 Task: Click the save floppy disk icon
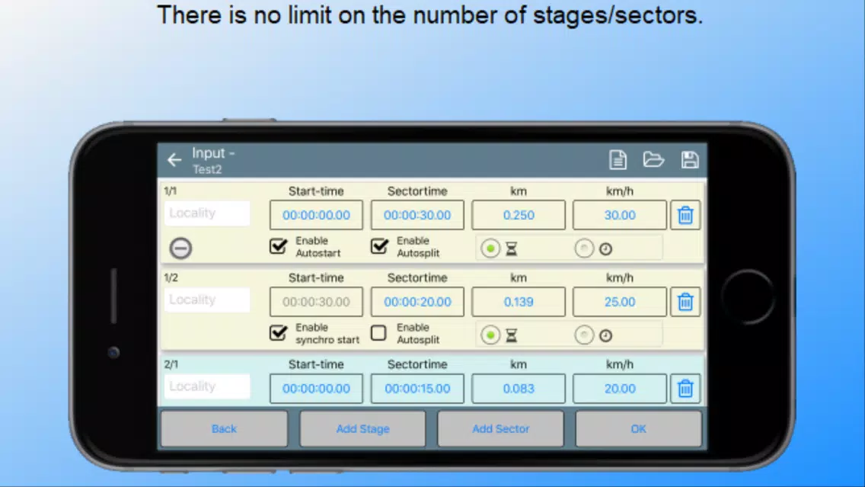pos(690,159)
